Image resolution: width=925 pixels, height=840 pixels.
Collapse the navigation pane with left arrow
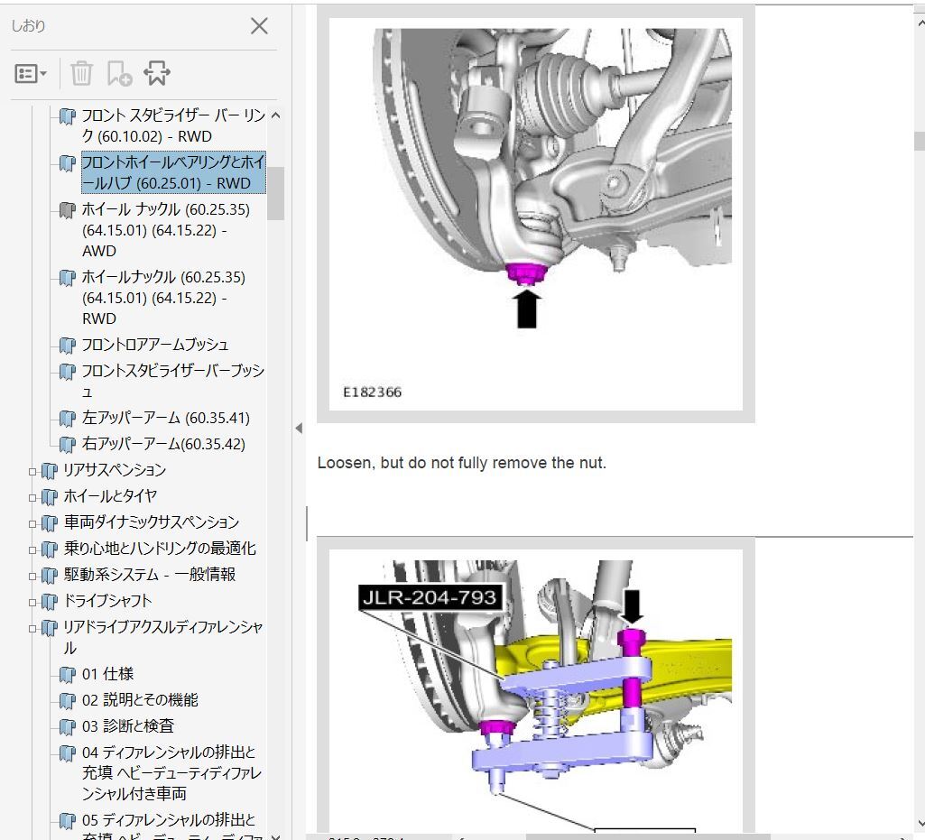pyautogui.click(x=299, y=429)
